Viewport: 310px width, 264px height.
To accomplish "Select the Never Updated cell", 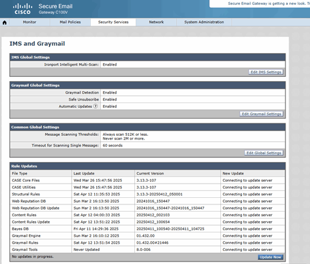I will click(87, 250).
